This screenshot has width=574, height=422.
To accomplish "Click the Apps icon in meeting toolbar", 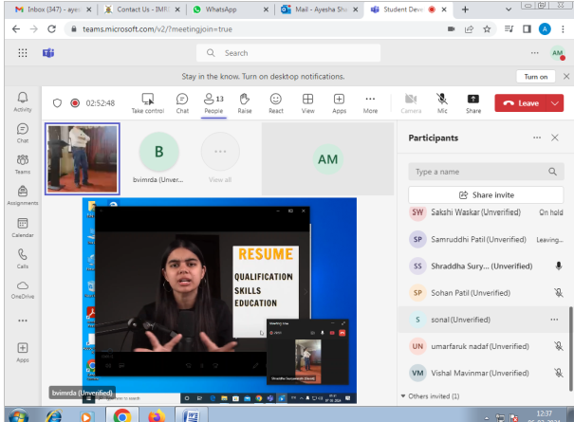I will point(339,102).
